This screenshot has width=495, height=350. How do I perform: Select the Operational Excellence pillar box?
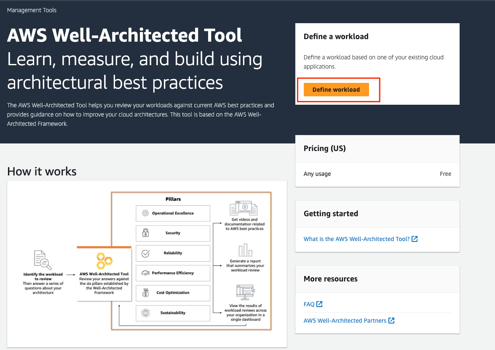click(x=173, y=213)
